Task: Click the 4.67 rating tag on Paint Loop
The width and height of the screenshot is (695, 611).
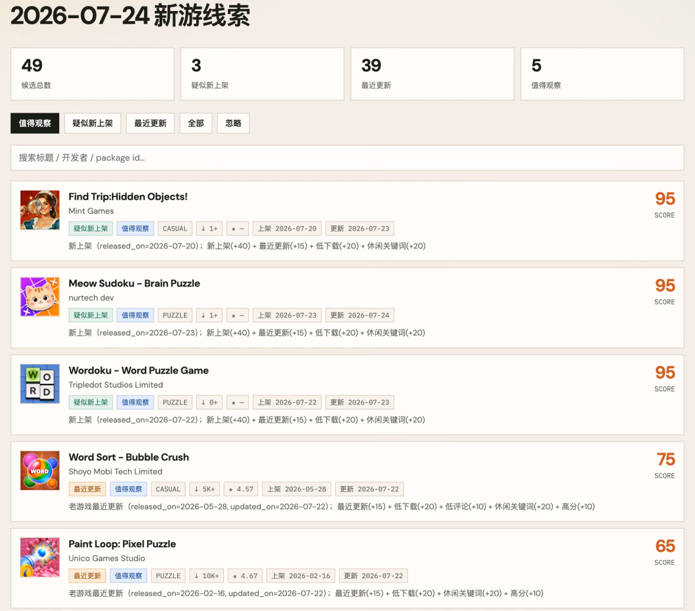Action: pos(245,576)
